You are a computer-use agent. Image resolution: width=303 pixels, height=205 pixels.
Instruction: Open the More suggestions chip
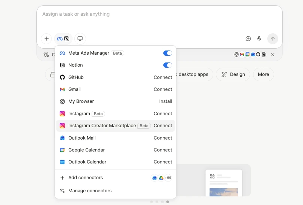tap(263, 74)
